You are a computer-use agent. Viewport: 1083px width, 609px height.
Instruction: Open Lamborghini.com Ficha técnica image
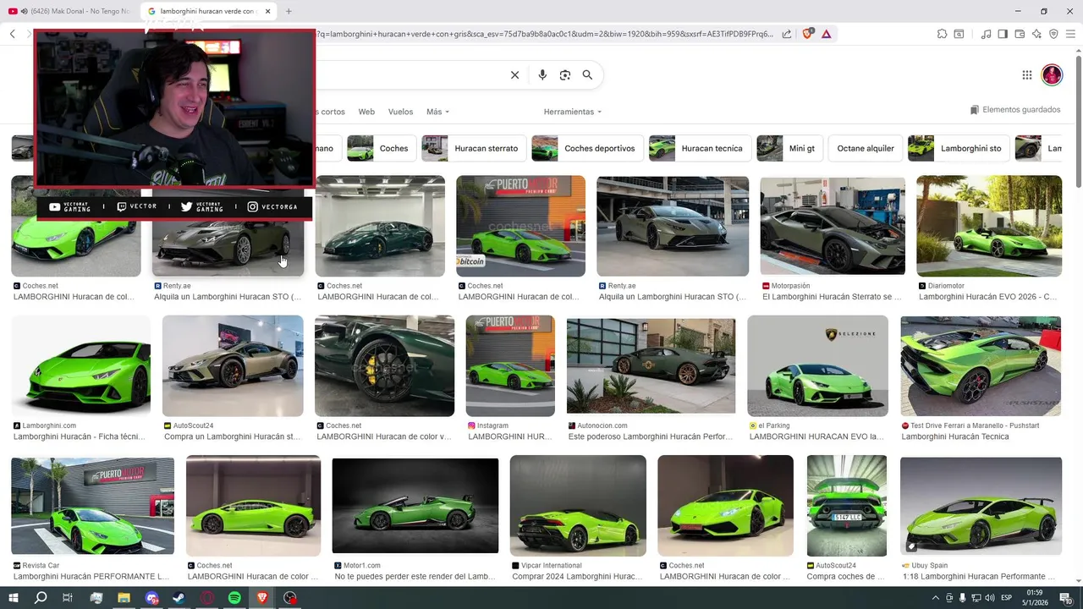click(81, 365)
